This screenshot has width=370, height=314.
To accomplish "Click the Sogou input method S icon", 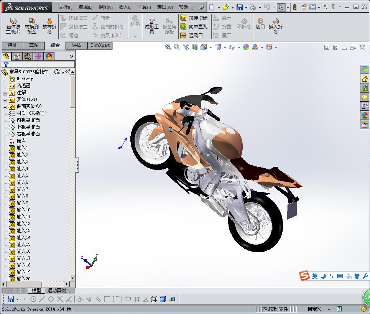I will (x=304, y=276).
